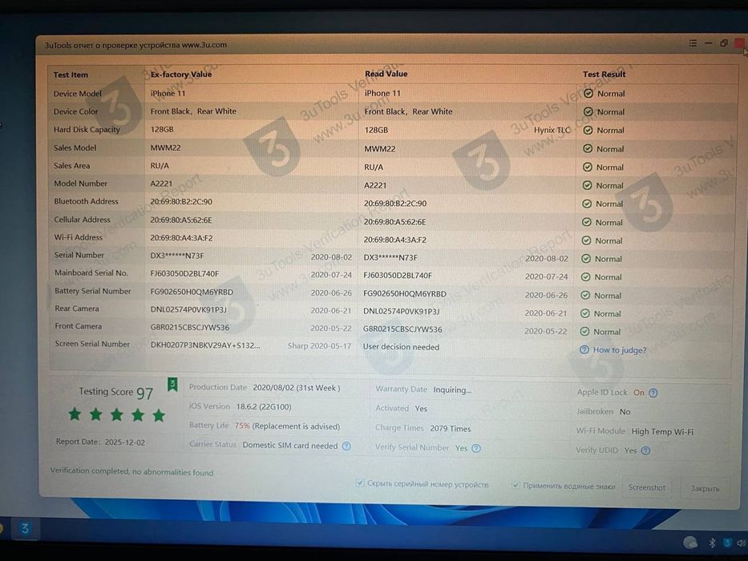Click ex-factory value 'G8R0215CBSCJYW536'
The height and width of the screenshot is (561, 748).
click(x=190, y=328)
